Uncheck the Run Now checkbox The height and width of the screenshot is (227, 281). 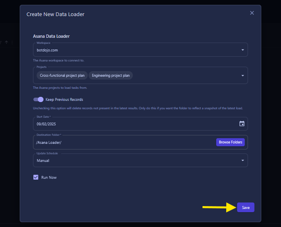(x=36, y=177)
